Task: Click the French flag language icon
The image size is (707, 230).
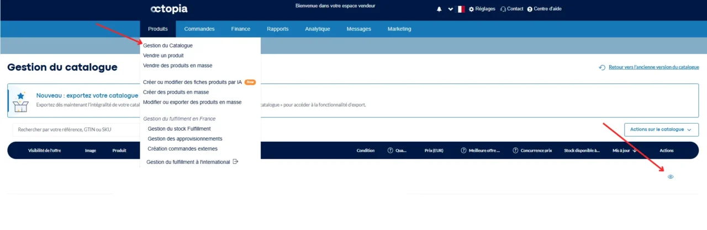Action: 461,9
